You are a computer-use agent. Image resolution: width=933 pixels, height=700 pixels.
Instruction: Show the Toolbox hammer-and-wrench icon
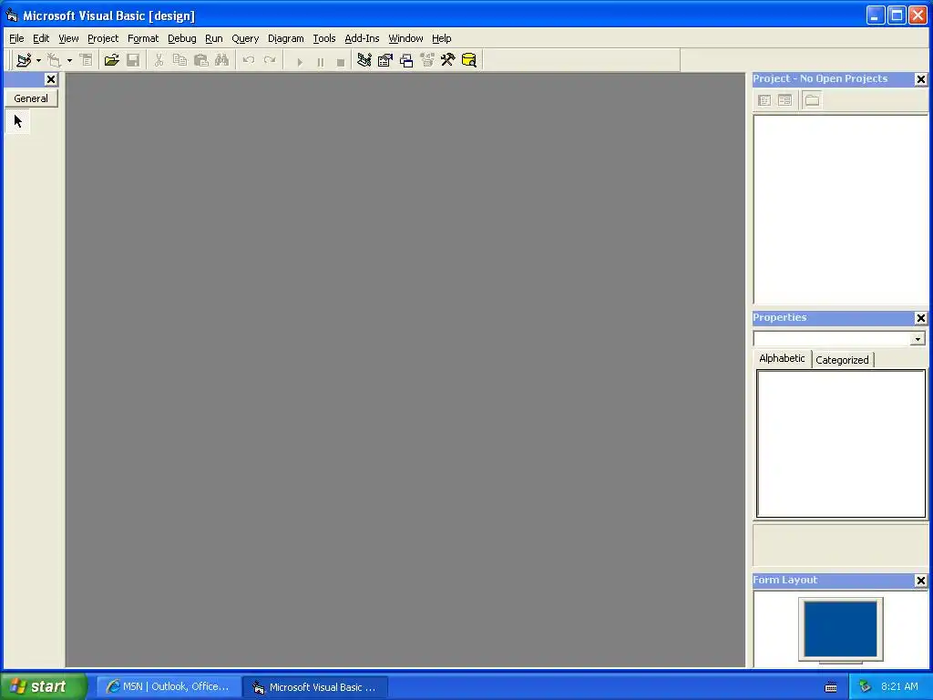click(x=448, y=60)
